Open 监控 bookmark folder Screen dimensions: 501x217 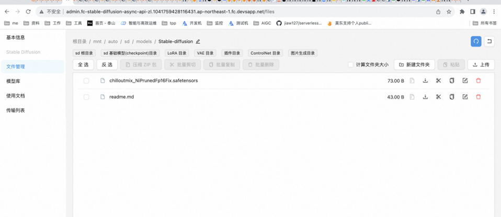tap(215, 23)
